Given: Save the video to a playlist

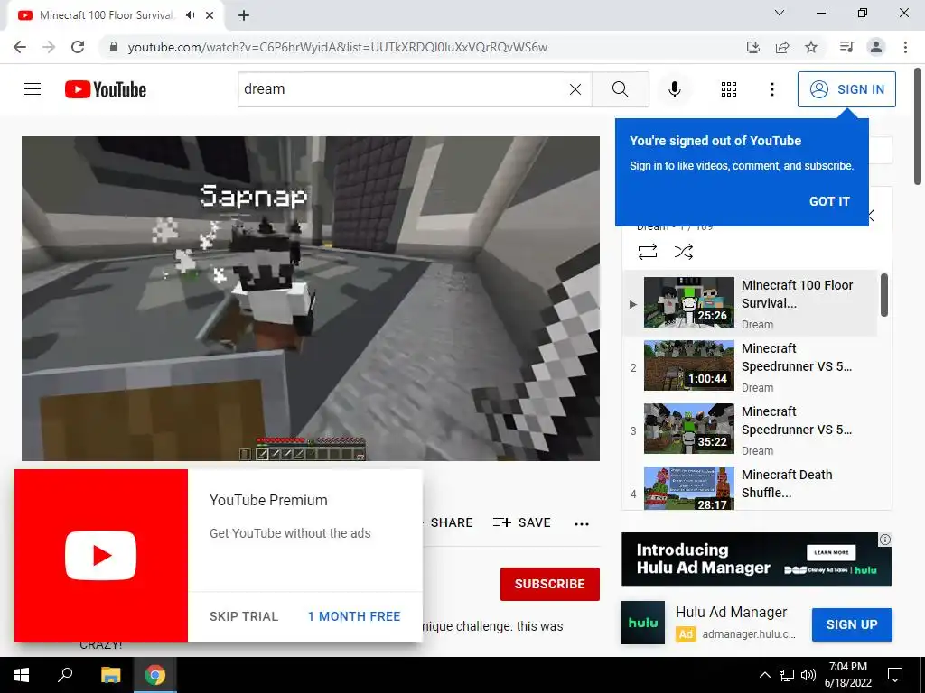Looking at the screenshot, I should tap(521, 522).
